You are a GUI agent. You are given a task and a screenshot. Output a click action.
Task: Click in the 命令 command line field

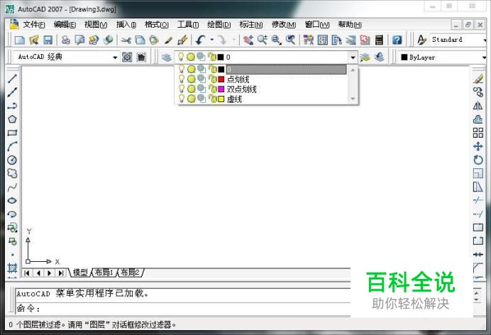183,309
